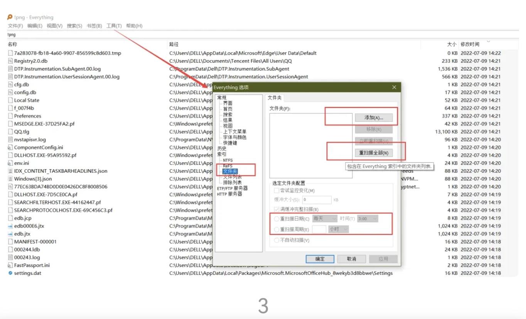The image size is (526, 319).
Task: Select the MANIFEST-000001 file icon
Action: [x=10, y=242]
